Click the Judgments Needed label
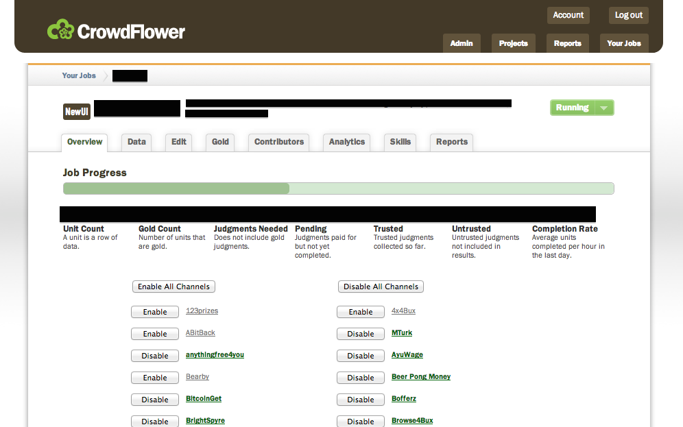This screenshot has width=683, height=427. [251, 229]
